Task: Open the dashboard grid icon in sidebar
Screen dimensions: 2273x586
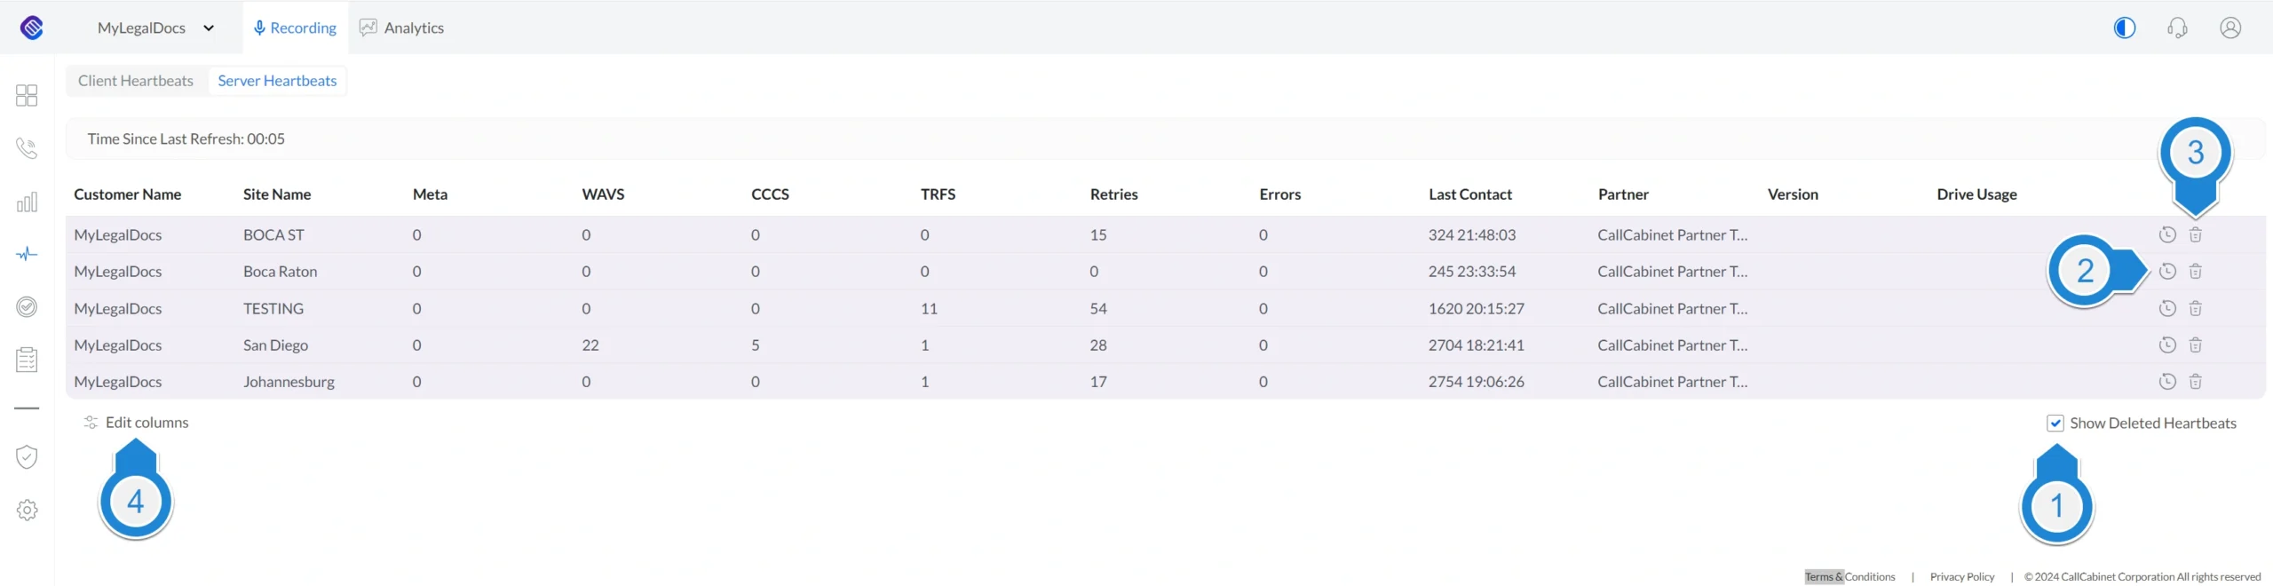Action: click(x=27, y=95)
